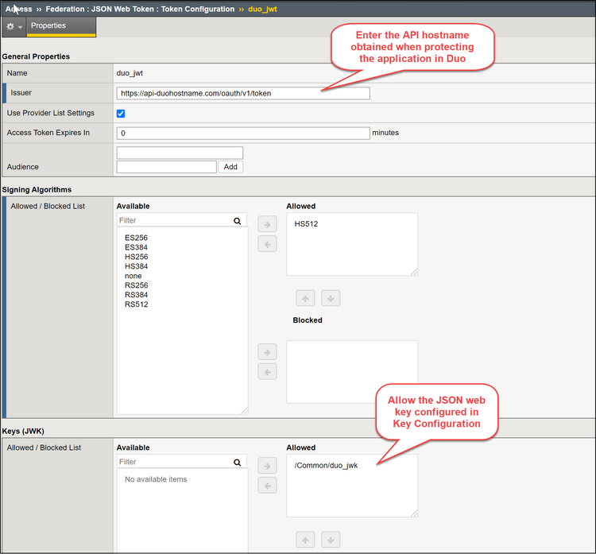
Task: Click the Signing Algorithms filter search icon
Action: 237,221
